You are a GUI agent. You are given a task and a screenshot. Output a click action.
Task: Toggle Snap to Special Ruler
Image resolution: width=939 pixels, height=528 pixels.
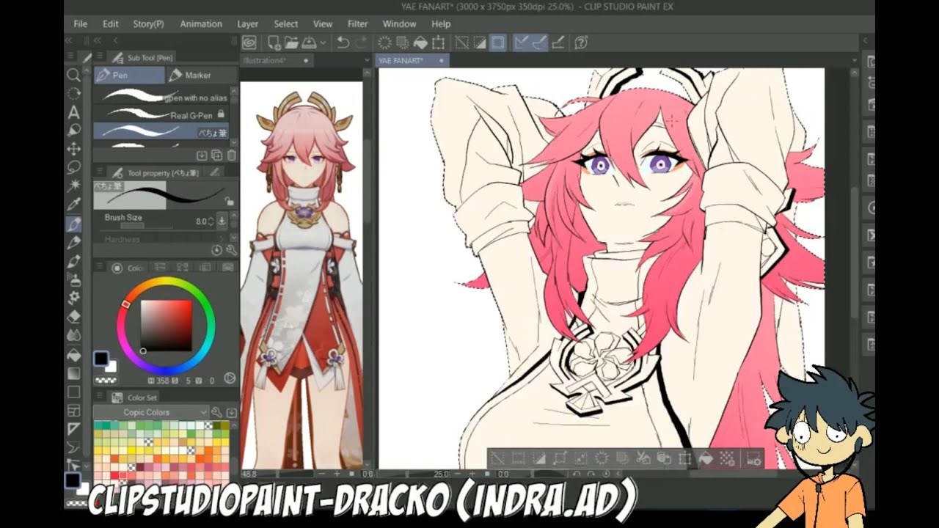point(538,43)
